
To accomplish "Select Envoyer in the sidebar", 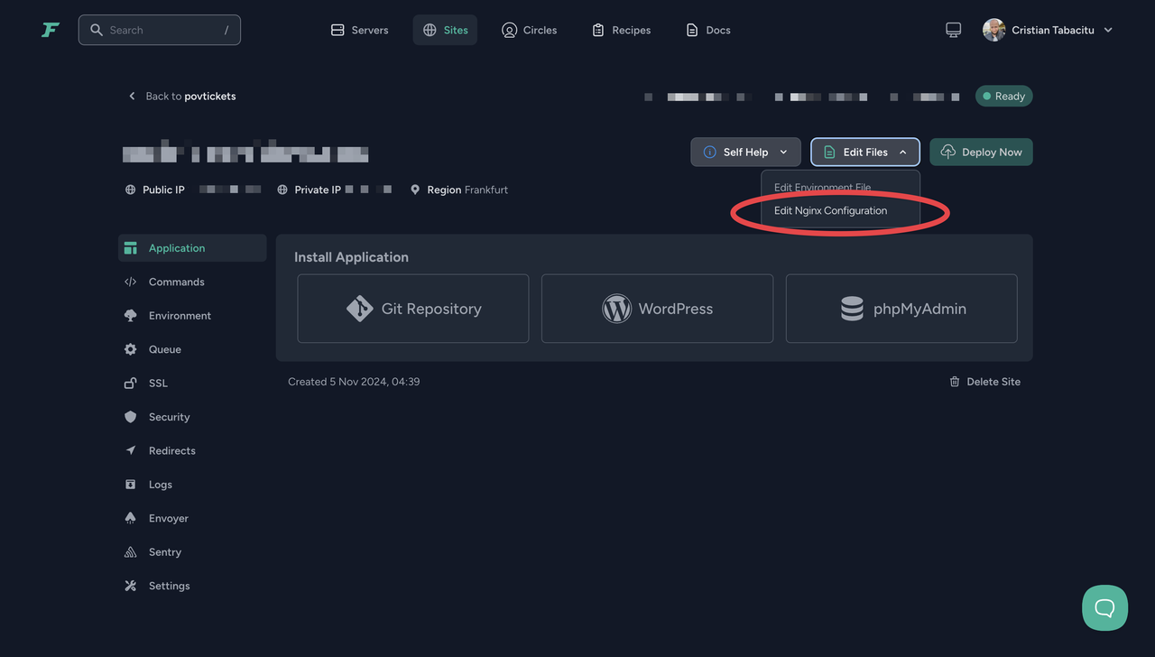I will tap(192, 518).
